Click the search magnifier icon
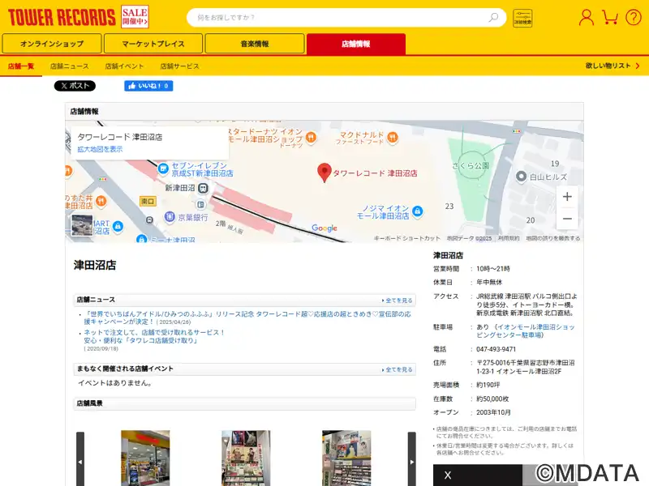This screenshot has height=486, width=649. pyautogui.click(x=493, y=17)
